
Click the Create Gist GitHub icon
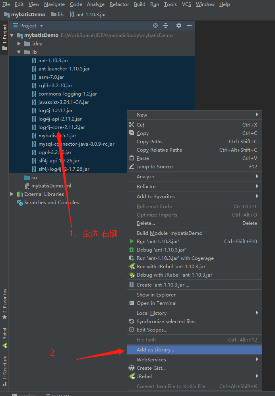pyautogui.click(x=132, y=368)
